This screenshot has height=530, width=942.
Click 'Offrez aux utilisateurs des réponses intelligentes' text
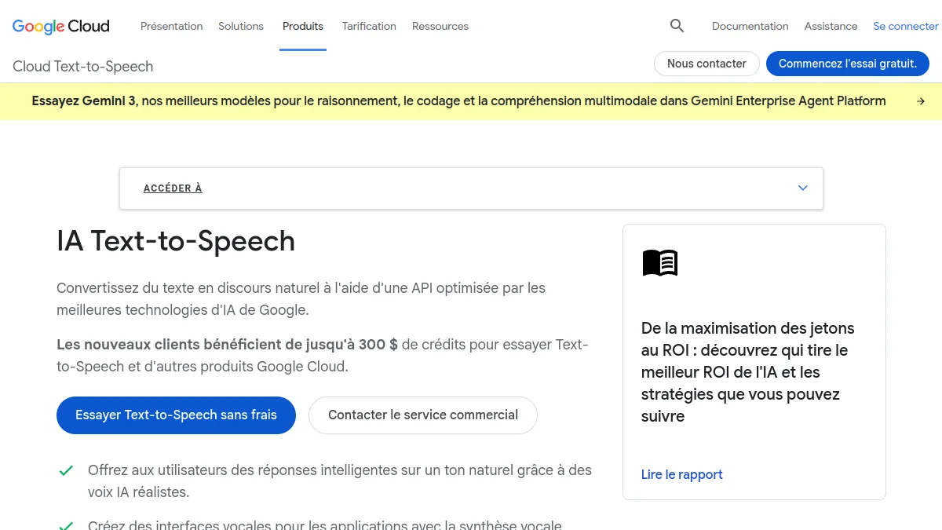point(340,481)
